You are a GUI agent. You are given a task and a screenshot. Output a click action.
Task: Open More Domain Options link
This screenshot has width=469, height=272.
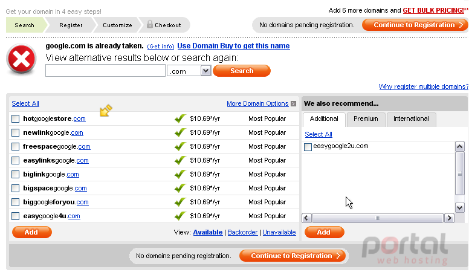(257, 103)
